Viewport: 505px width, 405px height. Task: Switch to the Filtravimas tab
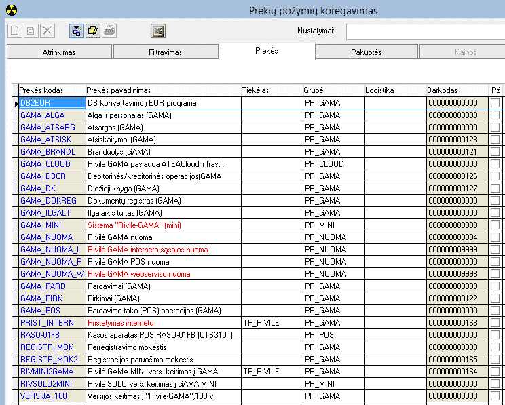165,52
